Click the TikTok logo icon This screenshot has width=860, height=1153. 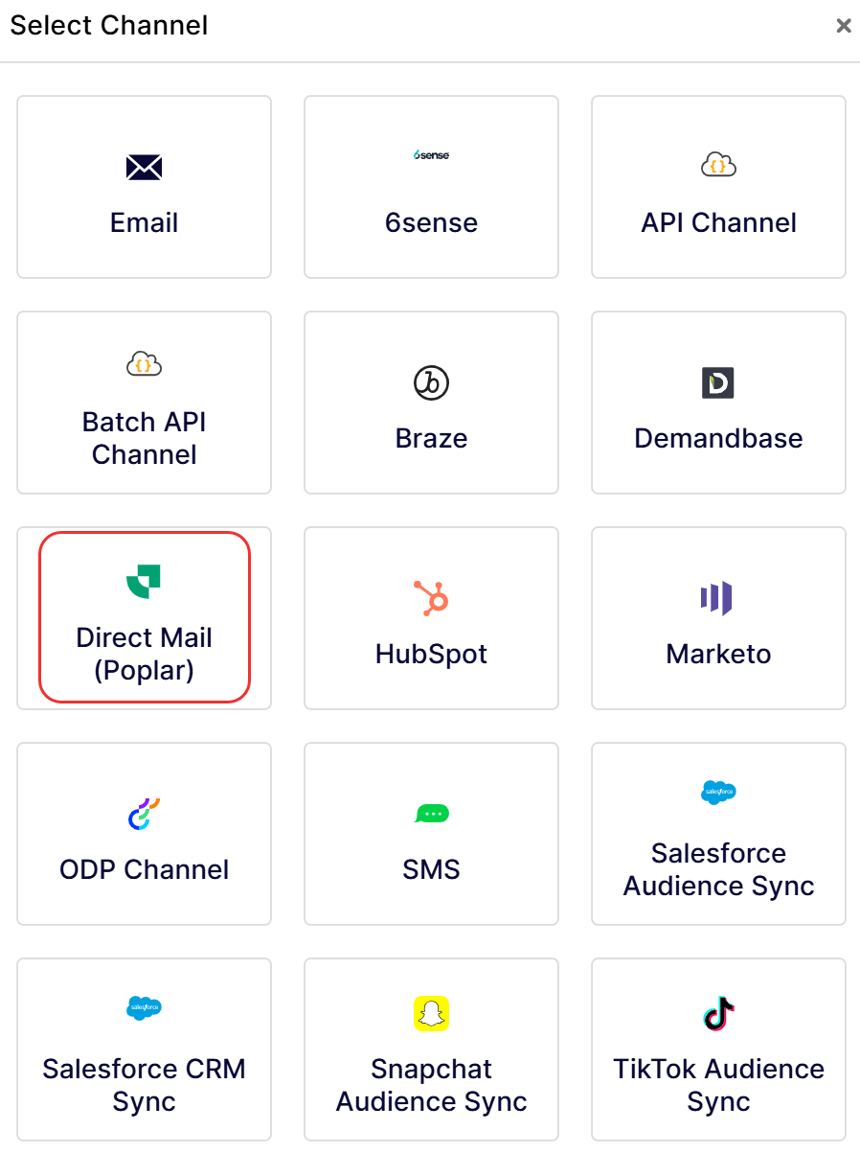point(718,1013)
